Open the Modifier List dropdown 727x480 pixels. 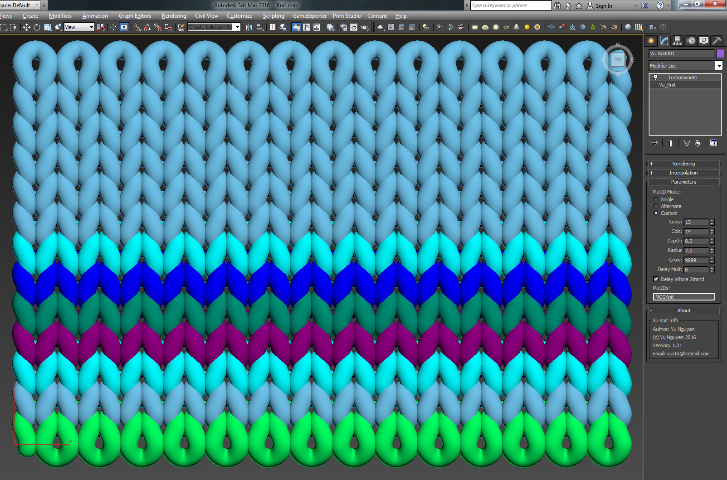(x=719, y=66)
